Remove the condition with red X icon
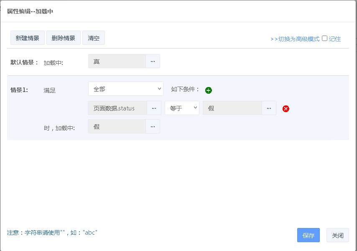The image size is (357, 251). pos(286,109)
